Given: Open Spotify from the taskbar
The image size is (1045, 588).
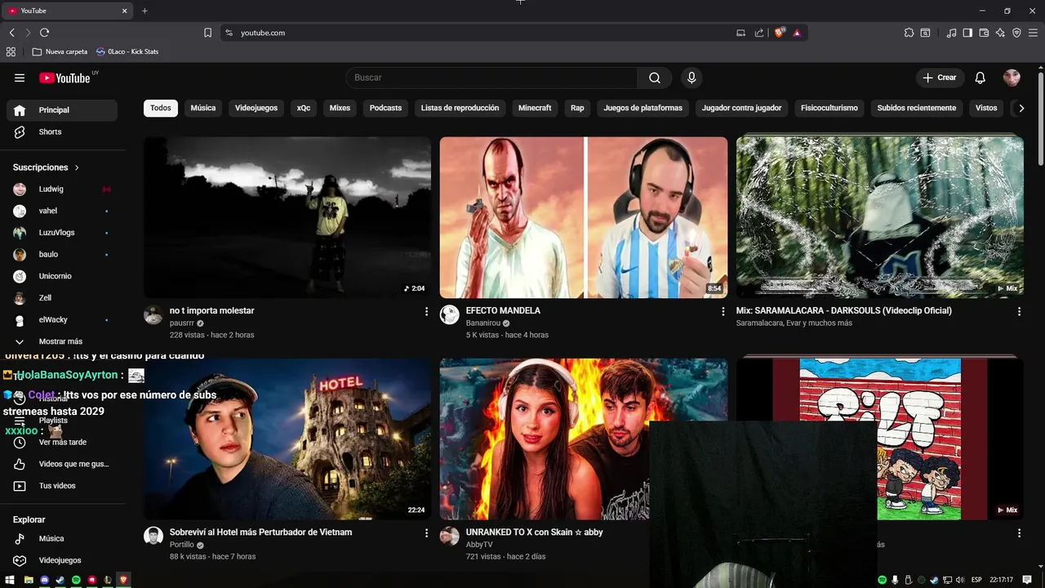Looking at the screenshot, I should point(76,580).
